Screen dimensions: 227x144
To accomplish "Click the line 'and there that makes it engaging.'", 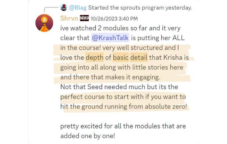I will pos(110,77).
